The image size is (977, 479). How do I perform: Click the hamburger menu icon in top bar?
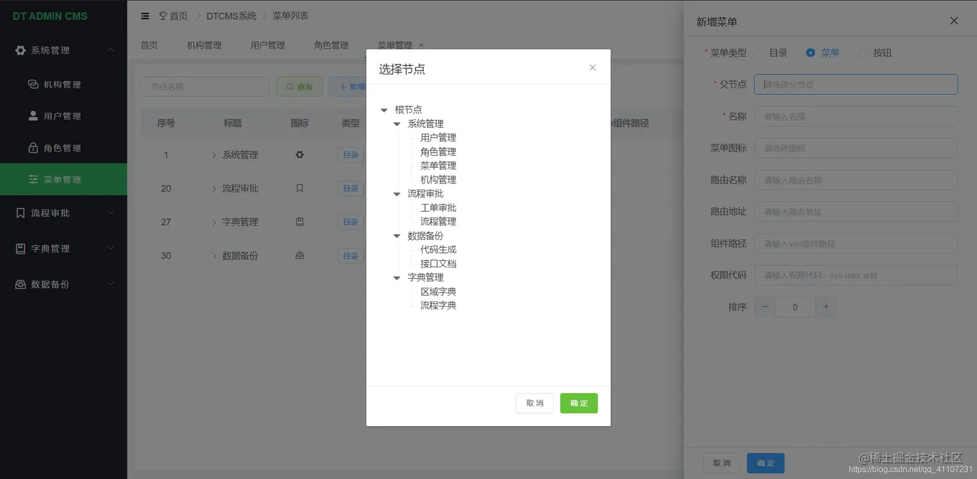(x=145, y=15)
